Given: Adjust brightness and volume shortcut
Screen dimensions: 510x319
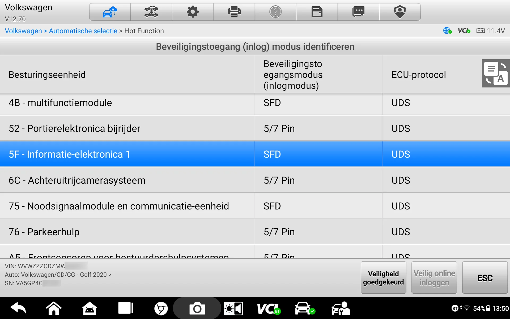Looking at the screenshot, I should [233, 309].
